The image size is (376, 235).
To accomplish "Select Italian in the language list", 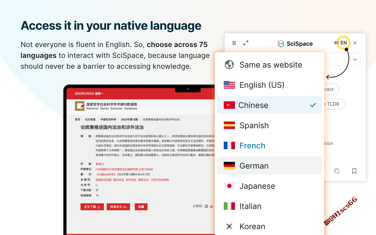I will pos(269,206).
